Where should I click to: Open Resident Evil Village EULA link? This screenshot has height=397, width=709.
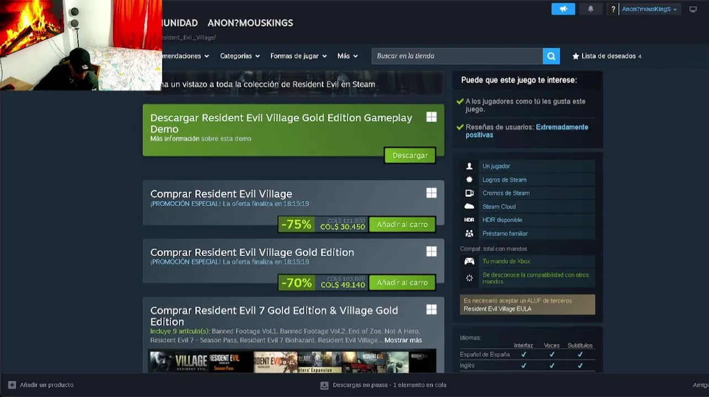tap(497, 309)
